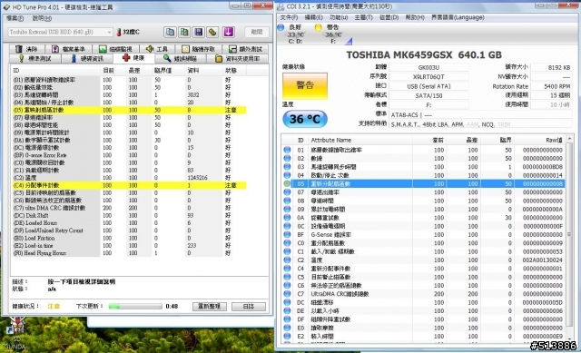Screen dimensions: 581x353
Task: Select the 健康 health tab with red cross
Action: pos(133,58)
